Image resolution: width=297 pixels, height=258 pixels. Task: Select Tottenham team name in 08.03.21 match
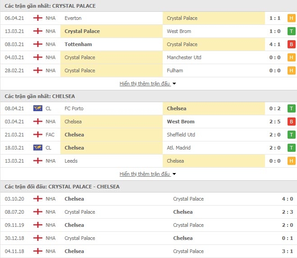point(78,44)
